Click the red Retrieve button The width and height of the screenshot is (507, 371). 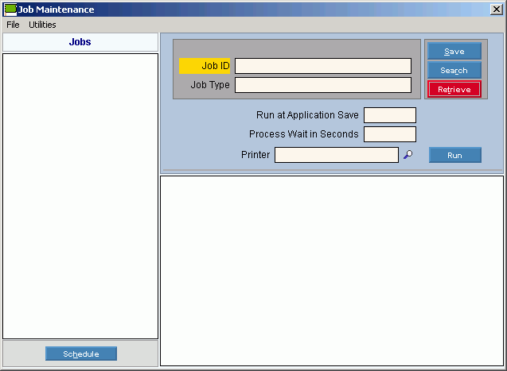pos(454,90)
